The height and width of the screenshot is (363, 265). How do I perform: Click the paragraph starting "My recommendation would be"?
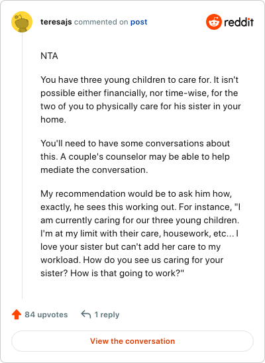point(140,233)
